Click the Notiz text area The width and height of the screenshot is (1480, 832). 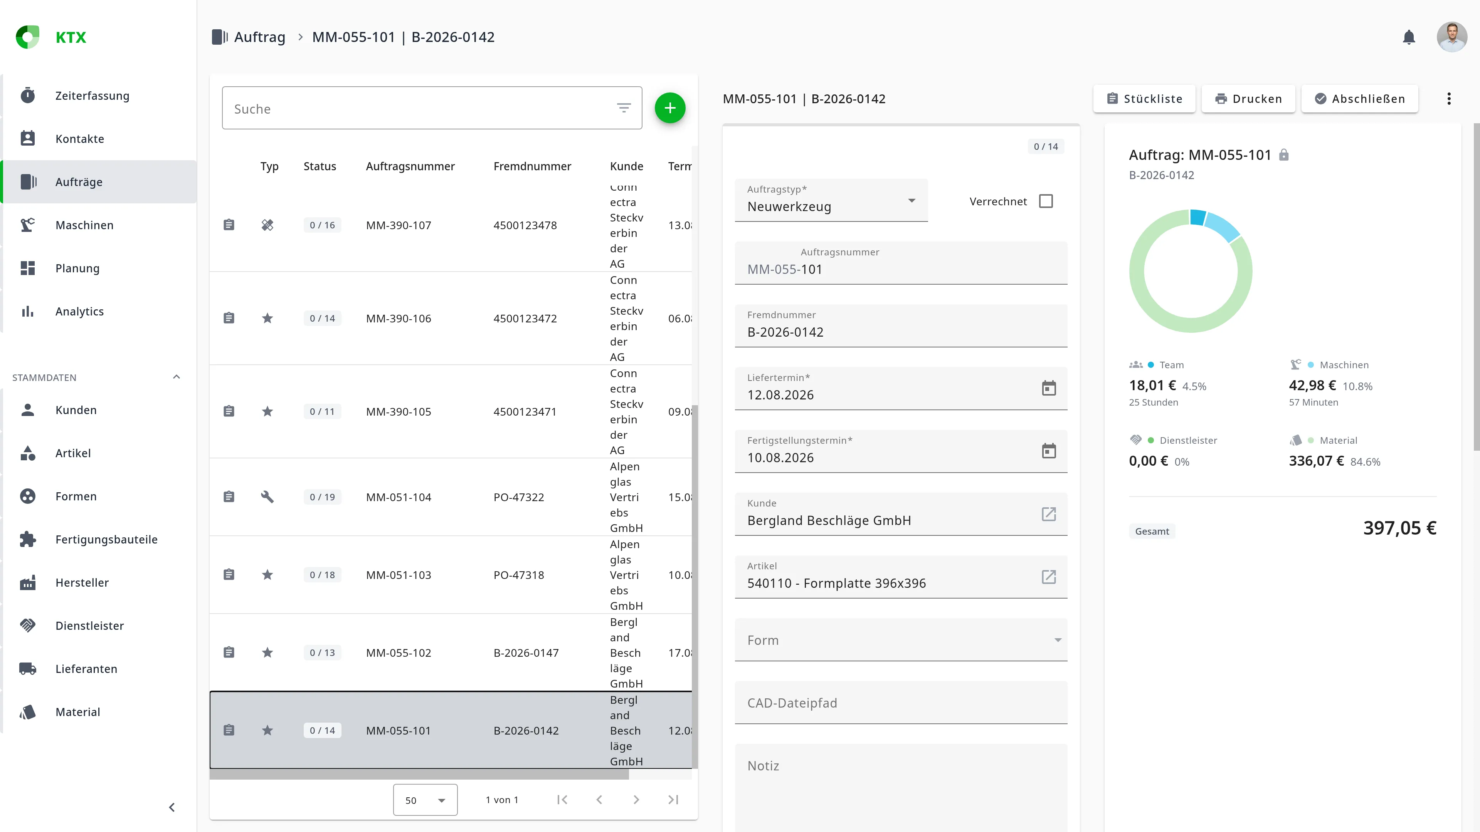(901, 788)
